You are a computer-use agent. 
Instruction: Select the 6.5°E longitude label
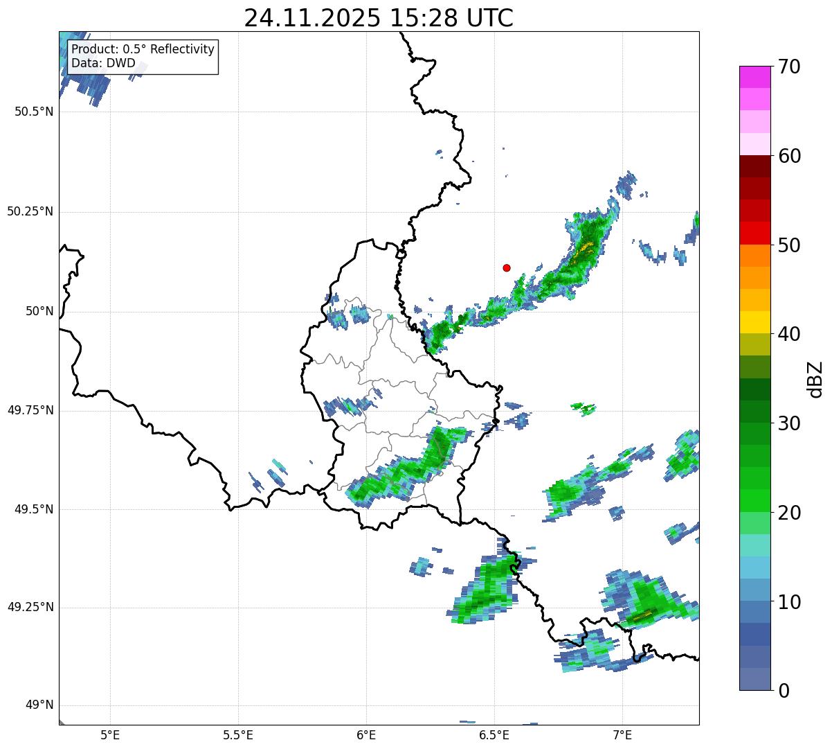point(494,734)
